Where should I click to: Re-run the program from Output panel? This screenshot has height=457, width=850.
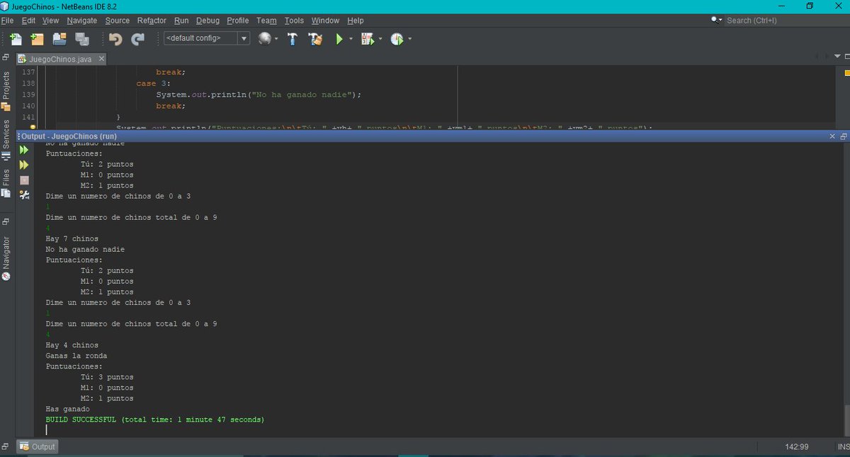point(24,150)
